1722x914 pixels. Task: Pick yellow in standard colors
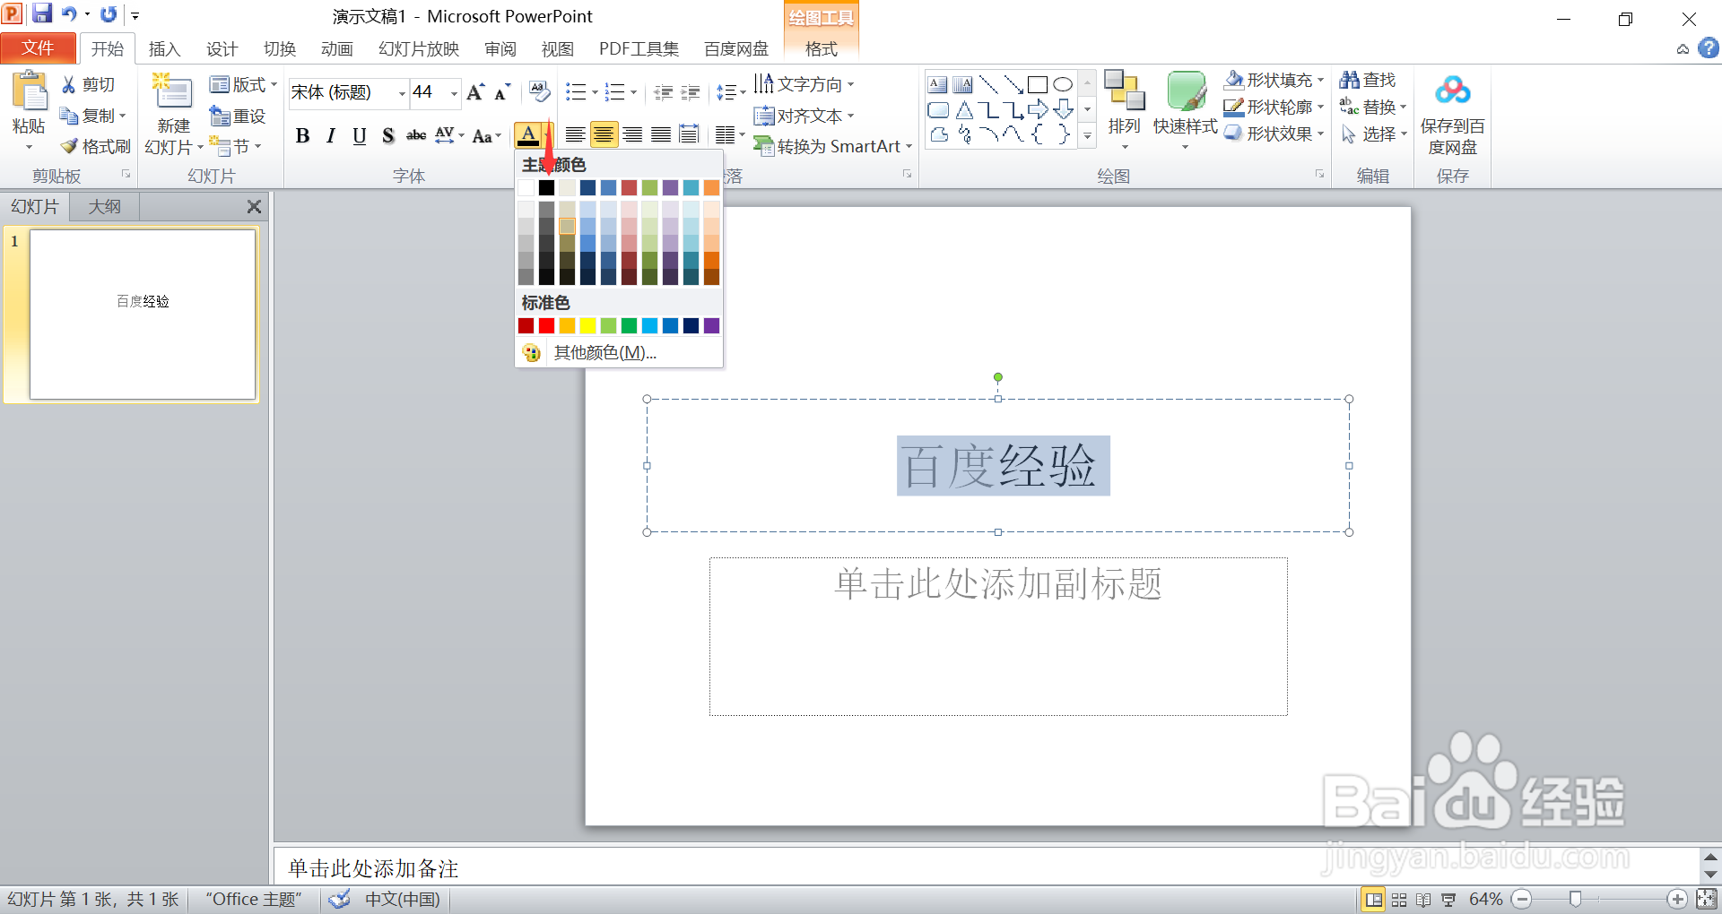coord(587,325)
